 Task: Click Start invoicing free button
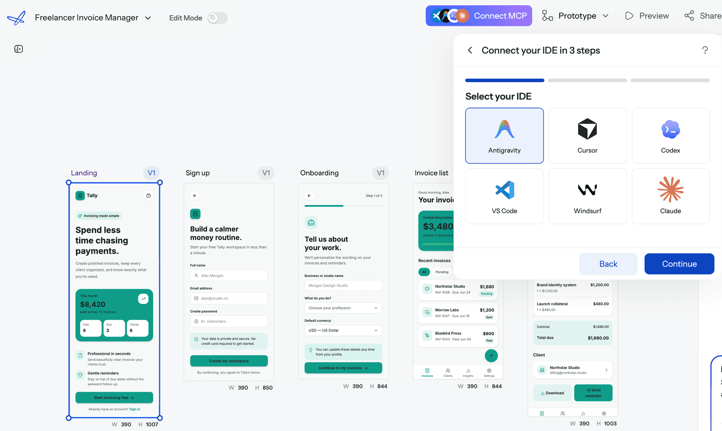(x=114, y=398)
